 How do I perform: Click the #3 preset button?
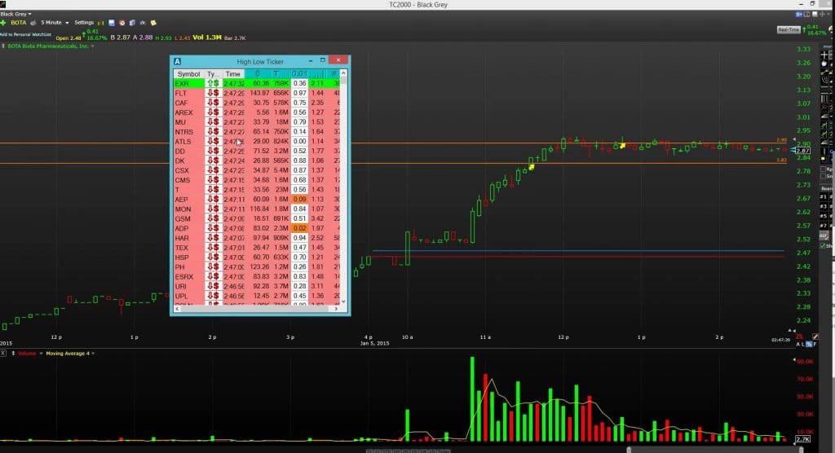click(824, 206)
